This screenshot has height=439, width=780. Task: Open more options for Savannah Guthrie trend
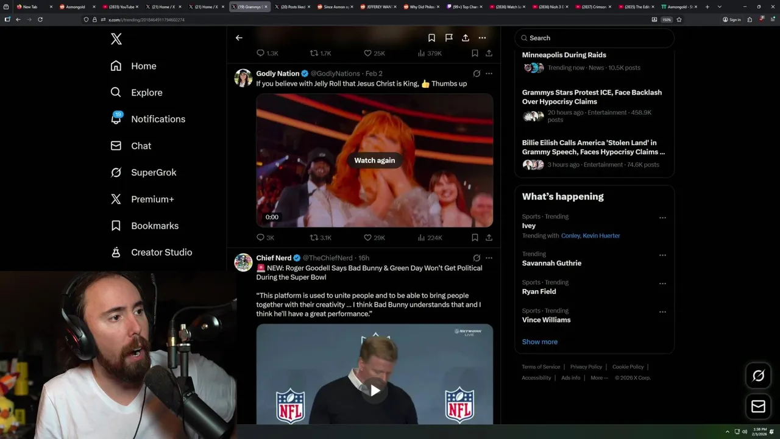tap(662, 255)
